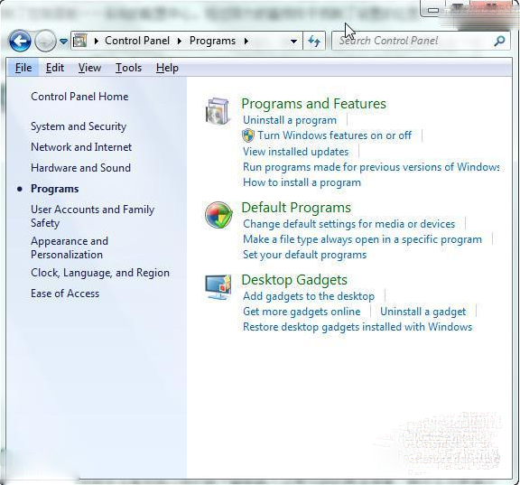This screenshot has height=485, width=520.
Task: Click the Control Panel icon in address bar
Action: [79, 41]
